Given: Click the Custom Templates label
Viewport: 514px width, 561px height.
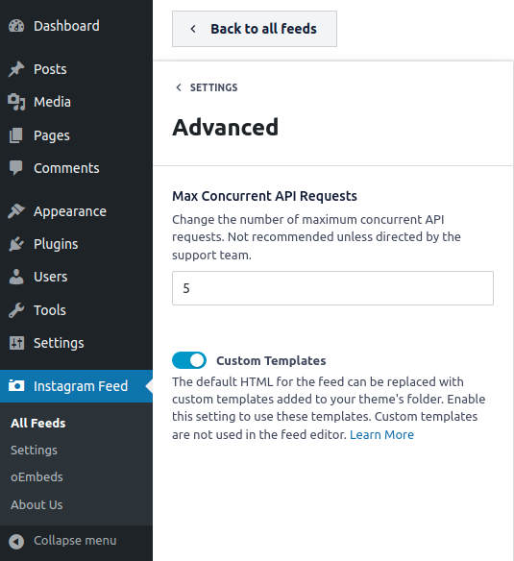Looking at the screenshot, I should (x=271, y=360).
